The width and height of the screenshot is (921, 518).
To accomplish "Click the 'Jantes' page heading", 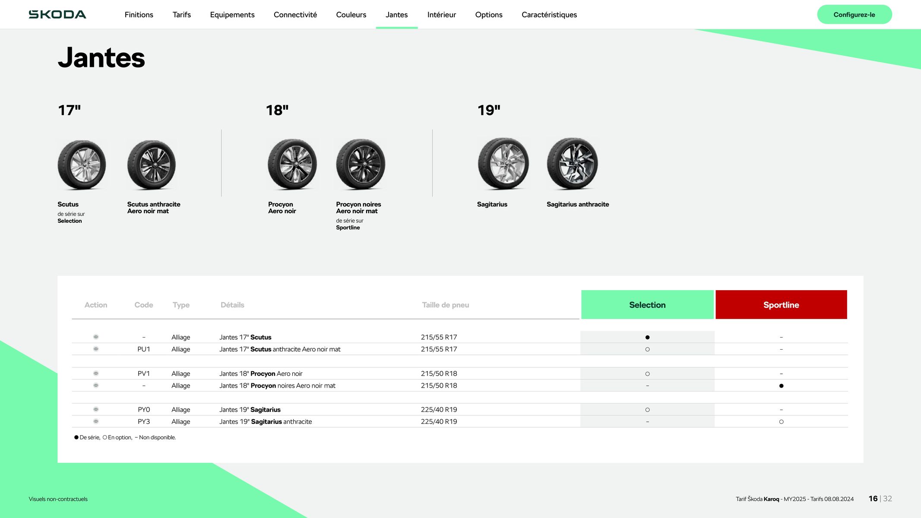I will click(101, 58).
